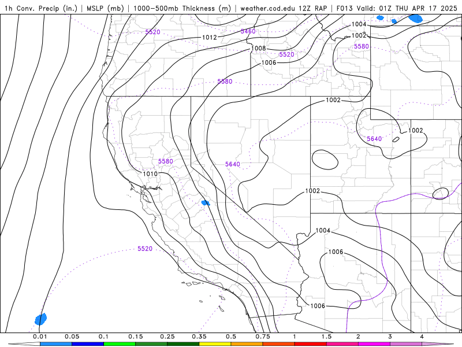Click the legend value 4

tap(422, 337)
